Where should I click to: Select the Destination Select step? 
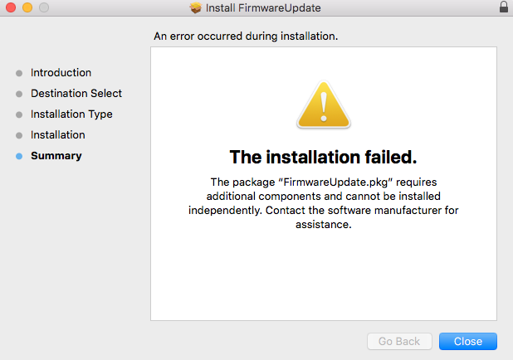pos(76,94)
